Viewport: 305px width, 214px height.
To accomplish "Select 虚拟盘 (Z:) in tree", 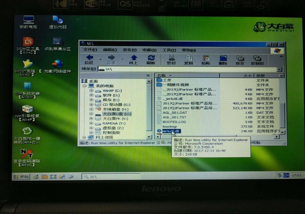I will tap(113, 128).
